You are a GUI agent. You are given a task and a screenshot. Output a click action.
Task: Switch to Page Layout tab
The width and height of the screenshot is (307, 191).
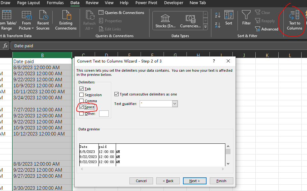pos(28,3)
